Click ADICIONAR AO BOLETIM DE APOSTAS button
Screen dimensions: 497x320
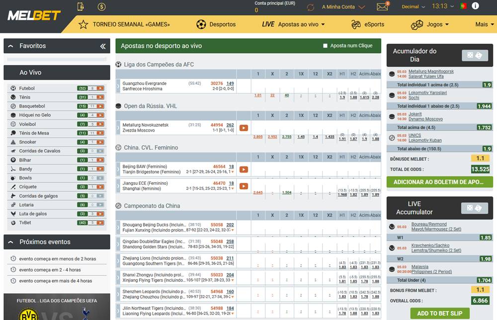(x=439, y=182)
